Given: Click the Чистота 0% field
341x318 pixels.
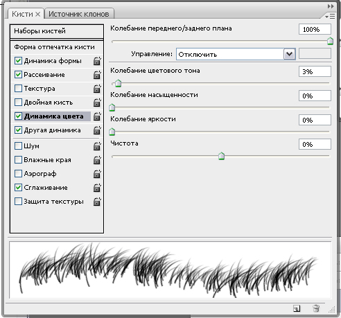Looking at the screenshot, I should coord(315,144).
